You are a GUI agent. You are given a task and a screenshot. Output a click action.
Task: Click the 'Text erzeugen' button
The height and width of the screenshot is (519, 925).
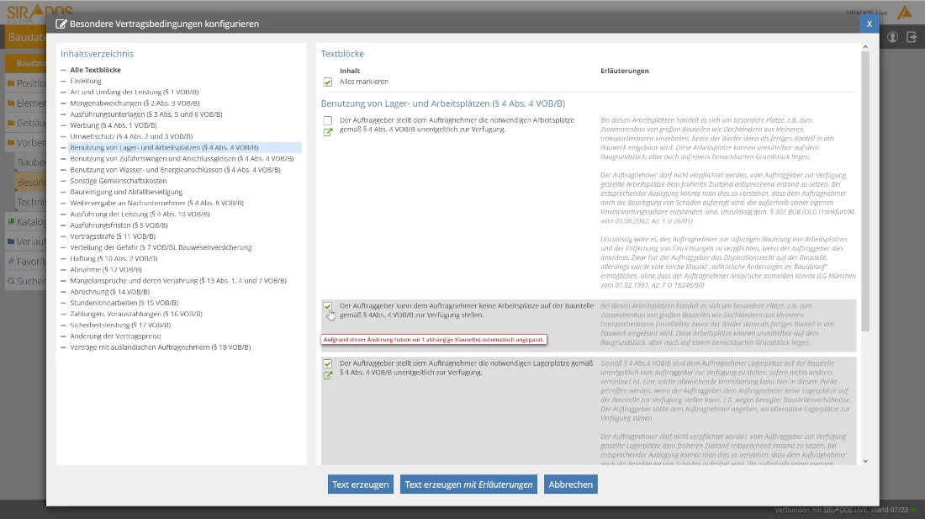[361, 485]
